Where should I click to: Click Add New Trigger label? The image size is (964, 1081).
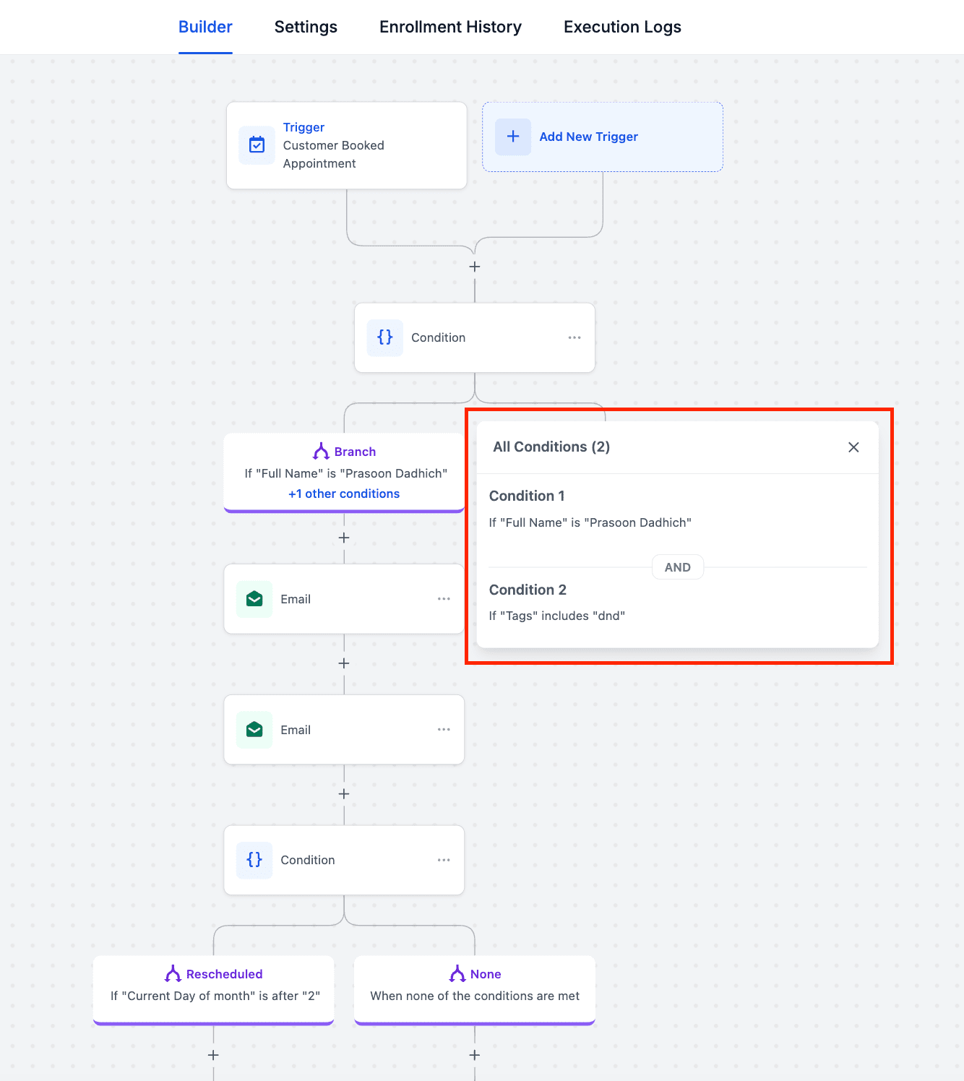pos(588,137)
